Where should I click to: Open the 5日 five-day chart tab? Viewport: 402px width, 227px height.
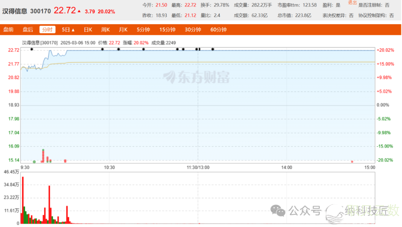(66, 30)
